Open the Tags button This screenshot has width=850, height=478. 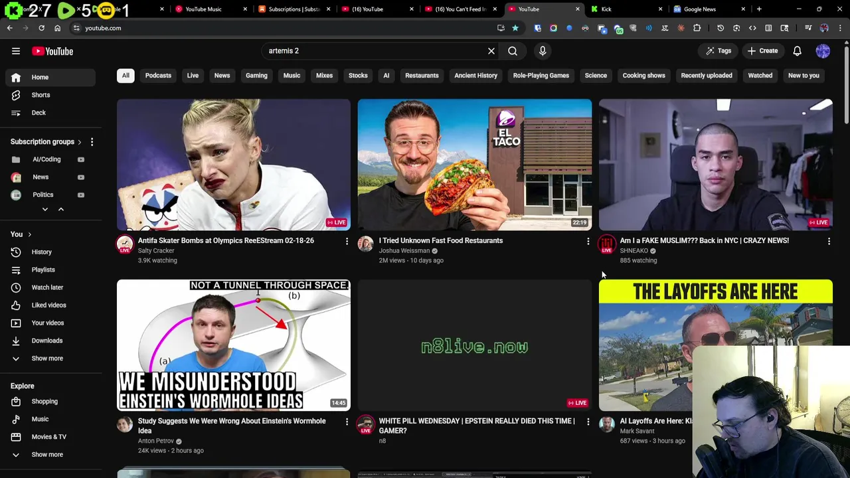pos(719,51)
